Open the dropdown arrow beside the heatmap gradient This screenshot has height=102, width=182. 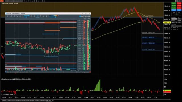coord(59,16)
